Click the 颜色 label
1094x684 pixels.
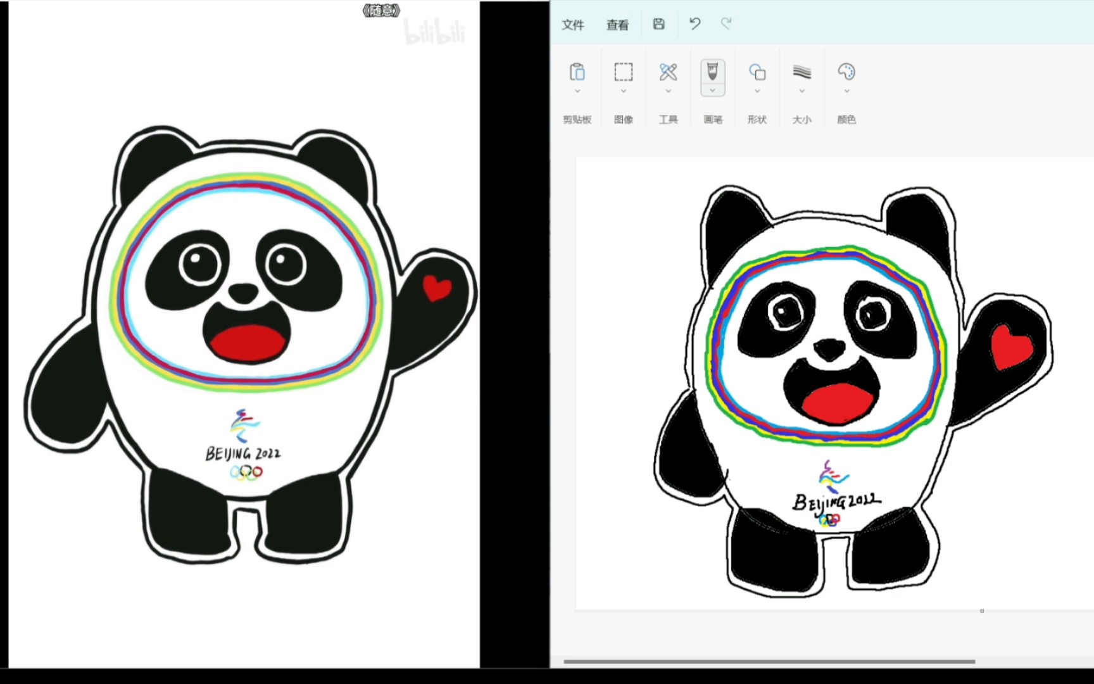tap(846, 119)
